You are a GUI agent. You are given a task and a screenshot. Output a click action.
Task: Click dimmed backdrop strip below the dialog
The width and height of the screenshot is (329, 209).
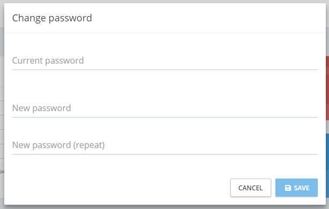(164, 207)
